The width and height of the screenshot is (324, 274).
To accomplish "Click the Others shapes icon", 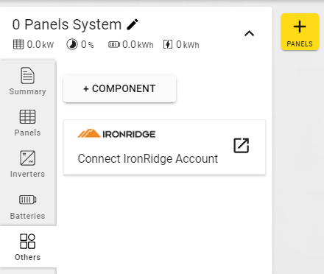I will pos(27,241).
